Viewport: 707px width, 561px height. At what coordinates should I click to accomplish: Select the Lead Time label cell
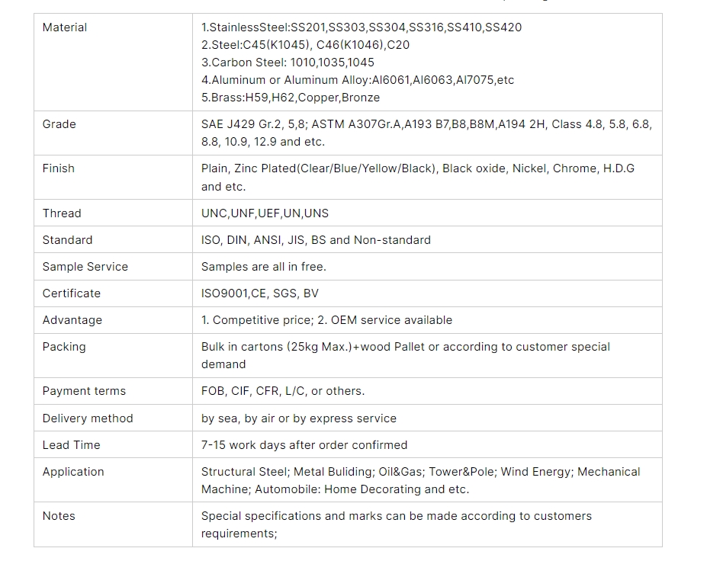coord(72,445)
